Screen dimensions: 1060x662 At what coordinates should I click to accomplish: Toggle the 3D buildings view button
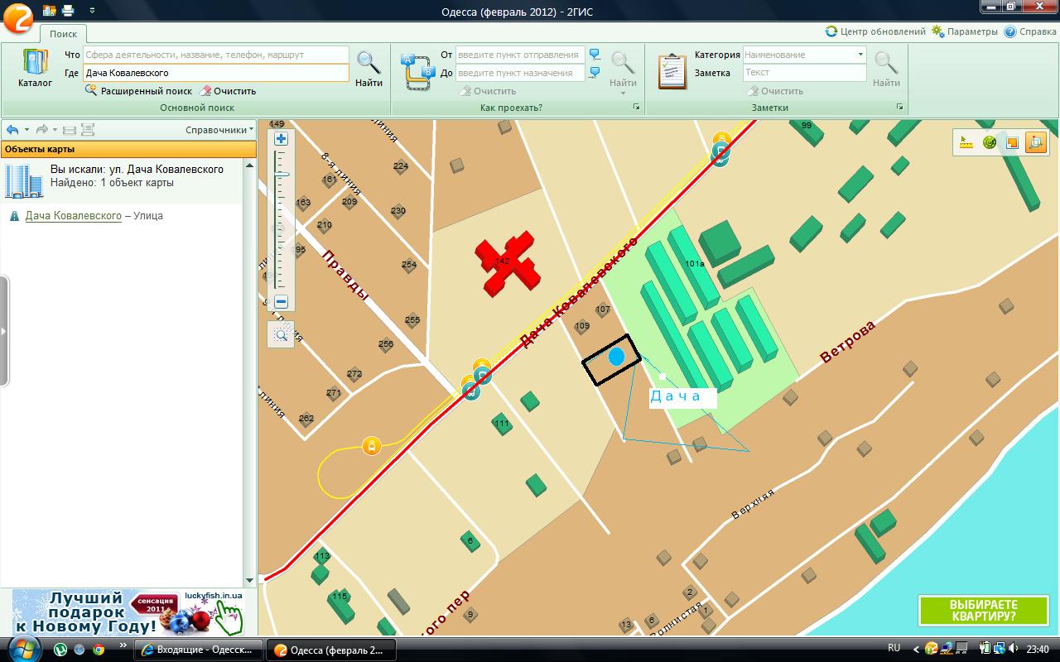(1035, 142)
